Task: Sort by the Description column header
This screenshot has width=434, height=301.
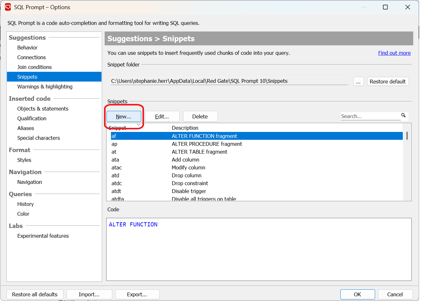Action: tap(185, 128)
